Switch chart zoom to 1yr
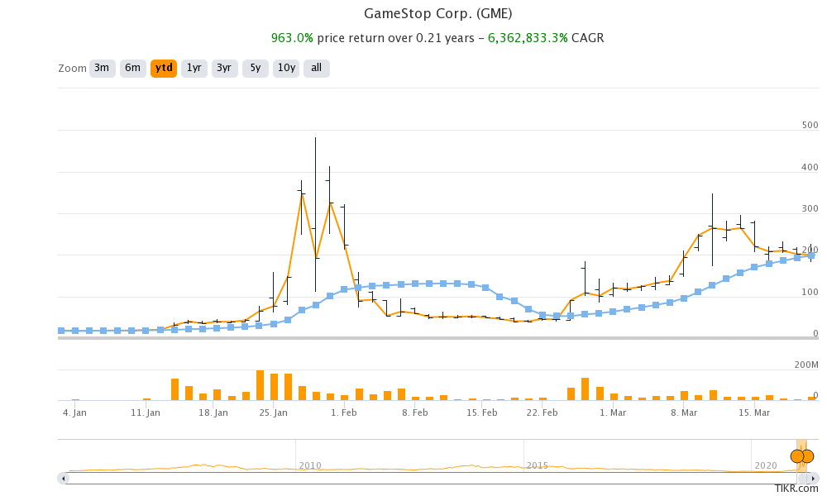The width and height of the screenshot is (827, 496). coord(194,68)
